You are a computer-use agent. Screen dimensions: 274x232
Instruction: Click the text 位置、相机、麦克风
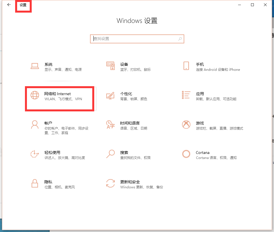click(x=60, y=187)
